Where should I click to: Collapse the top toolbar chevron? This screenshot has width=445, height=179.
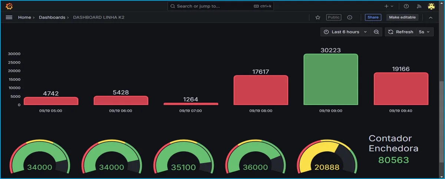tap(431, 17)
